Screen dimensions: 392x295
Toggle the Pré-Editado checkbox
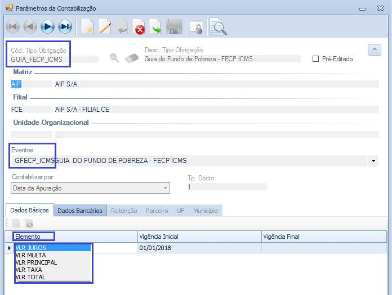tap(316, 59)
